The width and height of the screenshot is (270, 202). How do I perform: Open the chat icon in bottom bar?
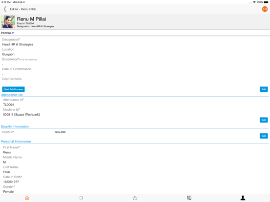189,198
